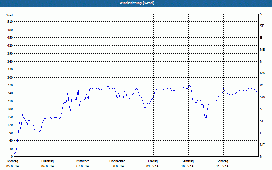The height and width of the screenshot is (170, 272).
Task: Select the 480 value on the degree axis
Action: tap(10, 30)
